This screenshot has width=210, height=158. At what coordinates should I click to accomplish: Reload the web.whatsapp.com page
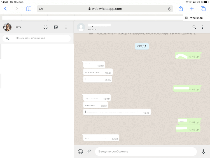click(x=169, y=9)
